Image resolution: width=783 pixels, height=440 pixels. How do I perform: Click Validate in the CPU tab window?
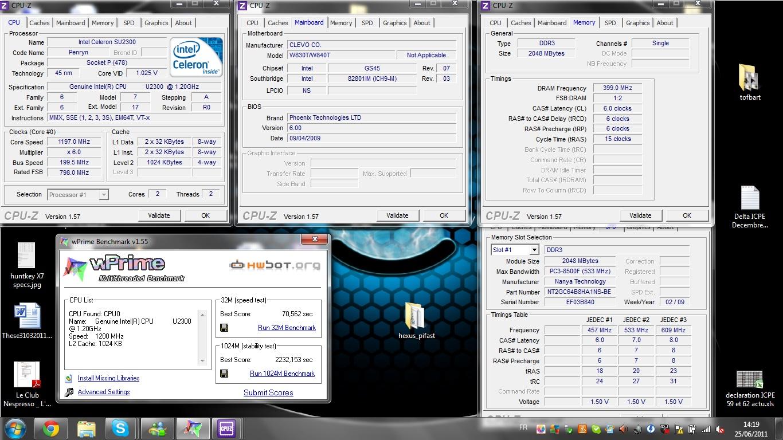coord(159,215)
